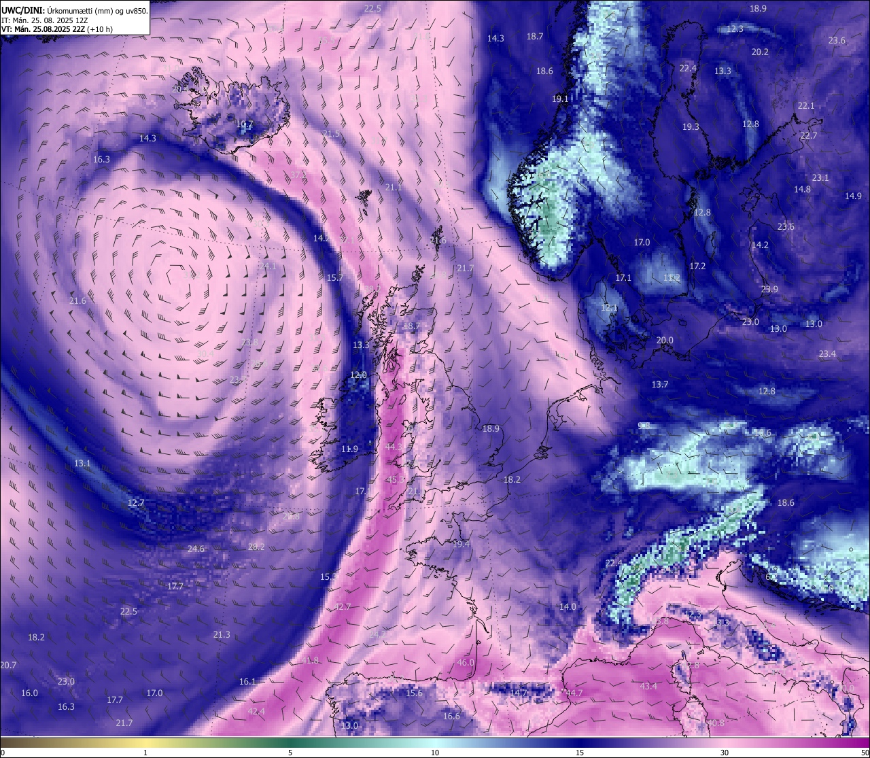Click the "17.2" value over Sweden
Image resolution: width=870 pixels, height=758 pixels.
tap(698, 266)
